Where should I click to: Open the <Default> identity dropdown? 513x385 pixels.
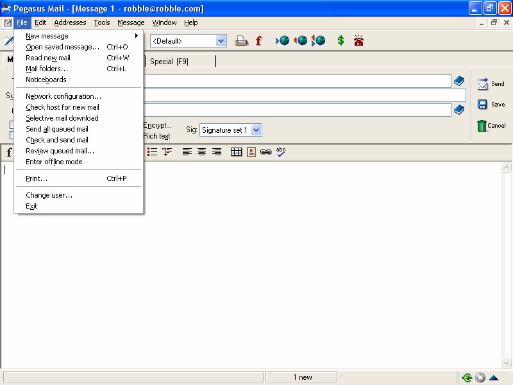click(221, 41)
